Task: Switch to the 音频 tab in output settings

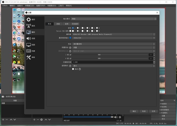Action: (x=67, y=24)
